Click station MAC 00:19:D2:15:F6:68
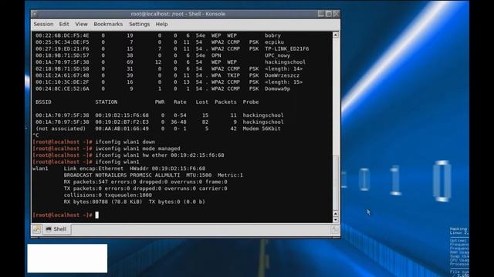Screen dimensions: 494x277 122,115
